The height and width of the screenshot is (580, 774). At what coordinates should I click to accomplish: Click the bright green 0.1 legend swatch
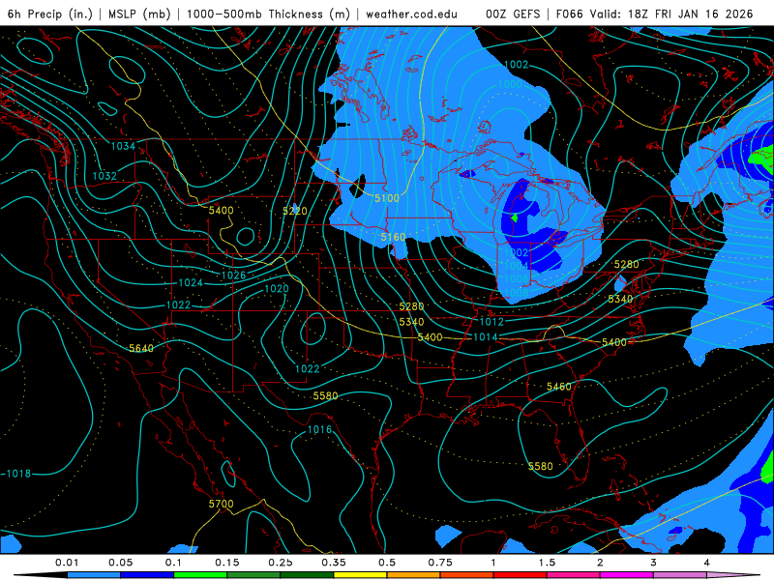click(x=200, y=575)
